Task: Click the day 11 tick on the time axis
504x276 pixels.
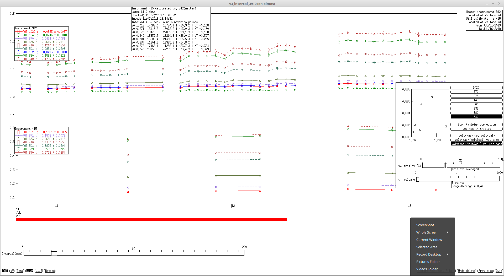Action: (56, 206)
